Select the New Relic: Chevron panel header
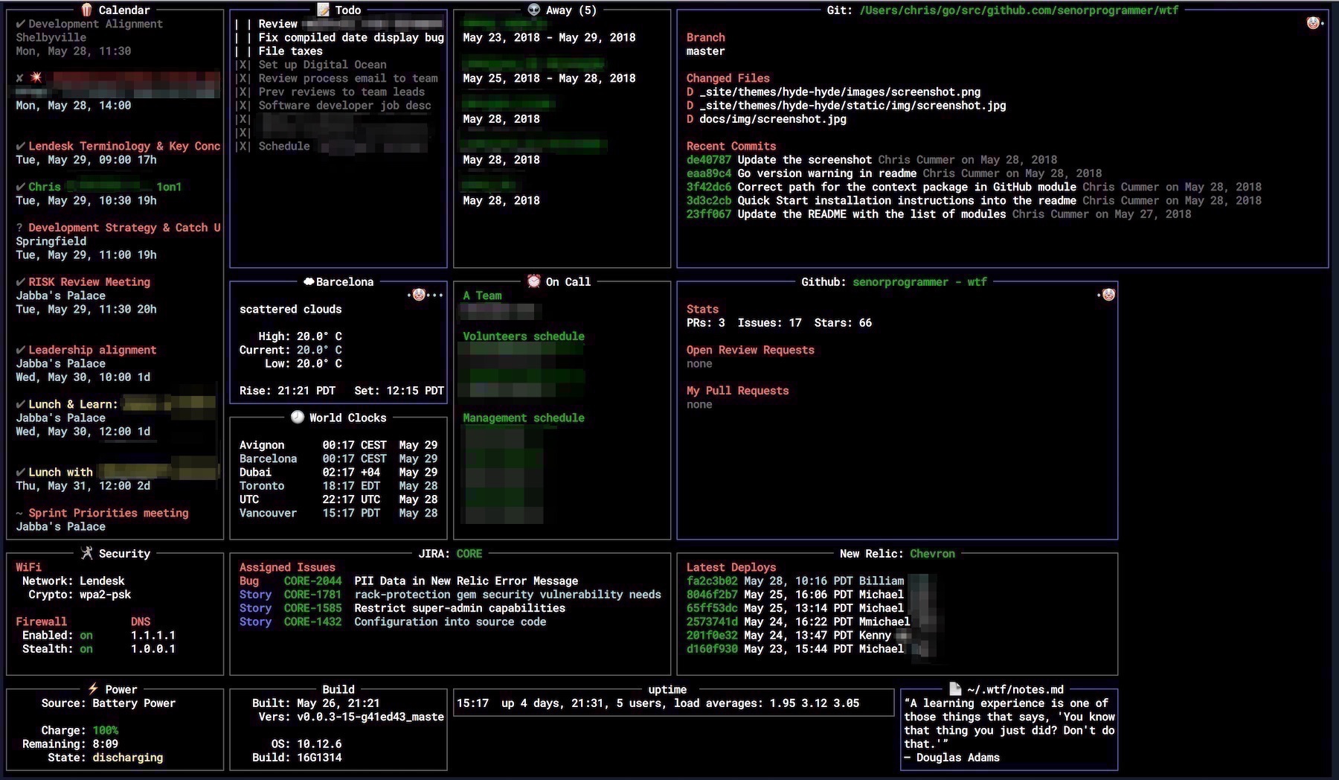1339x780 pixels. (896, 553)
